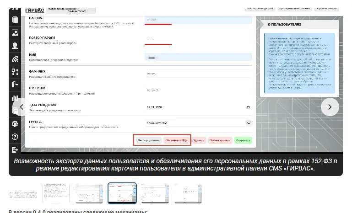Open the users silhouette icon in sidebar
The height and width of the screenshot is (213, 352).
(x=15, y=46)
